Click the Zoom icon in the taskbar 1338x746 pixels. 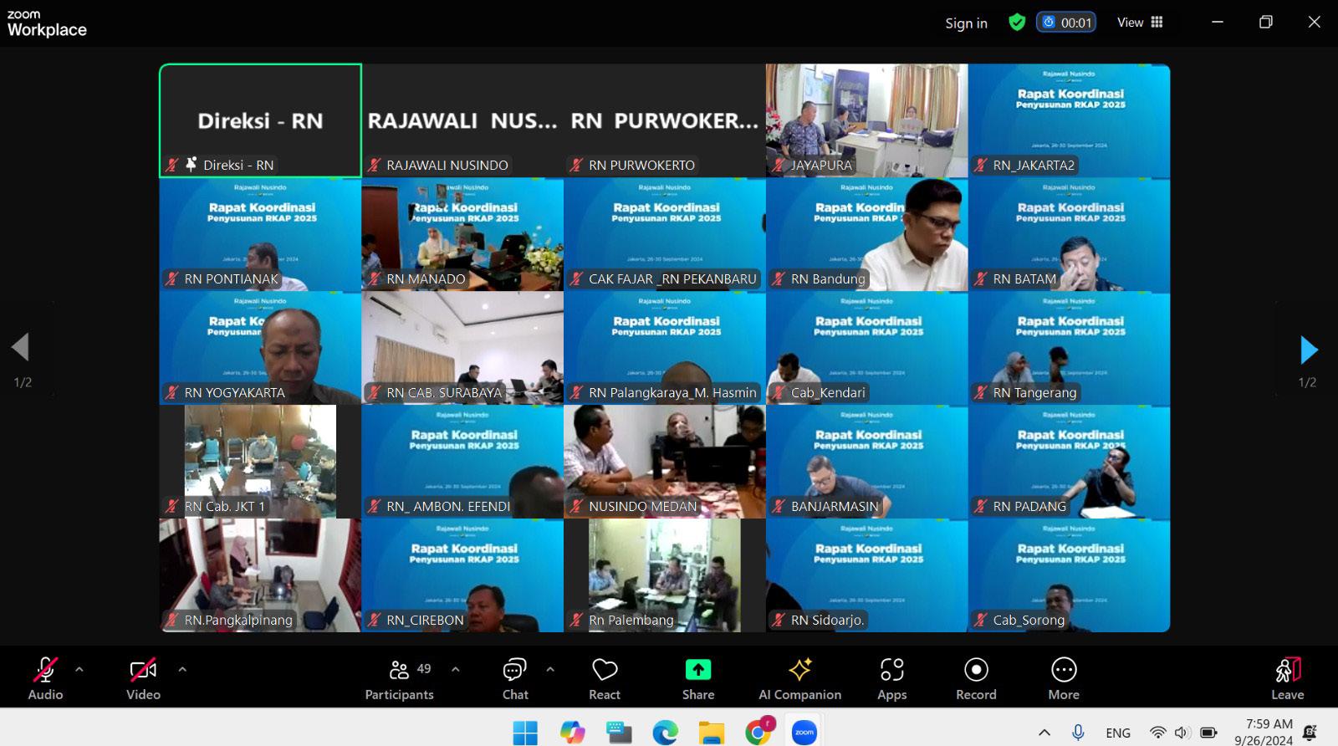(x=804, y=733)
